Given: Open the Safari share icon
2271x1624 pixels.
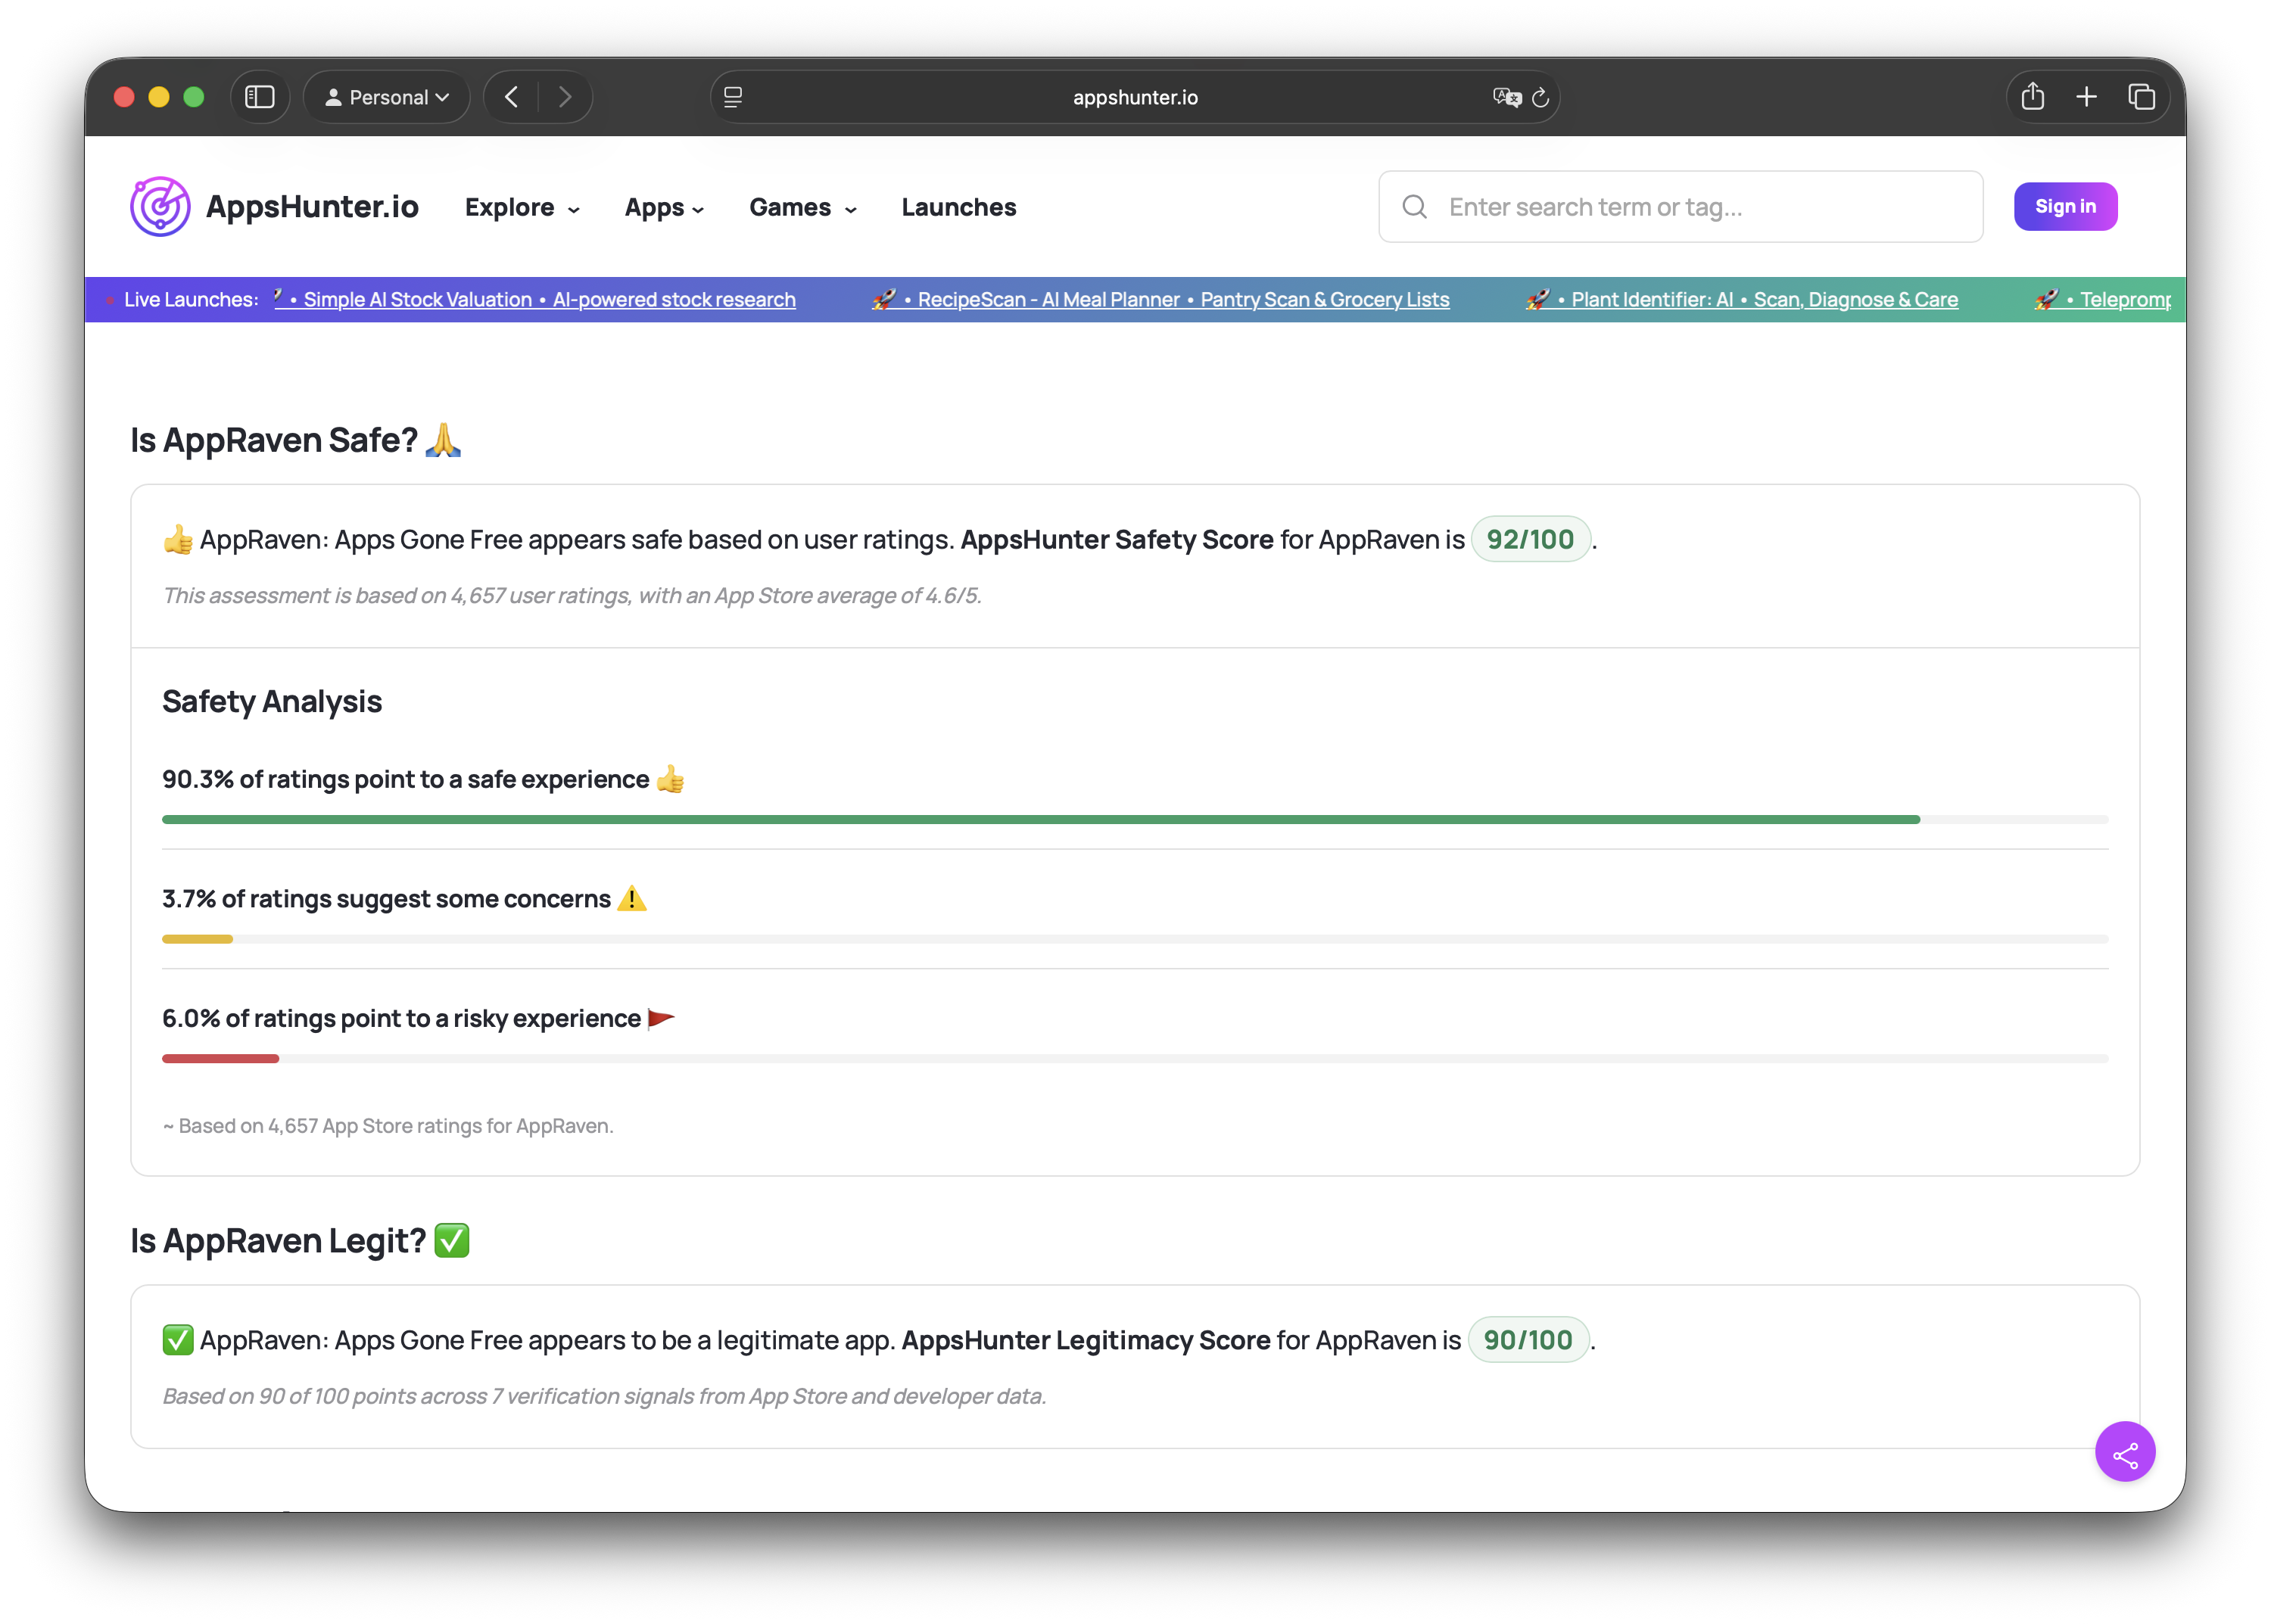Looking at the screenshot, I should [2032, 97].
